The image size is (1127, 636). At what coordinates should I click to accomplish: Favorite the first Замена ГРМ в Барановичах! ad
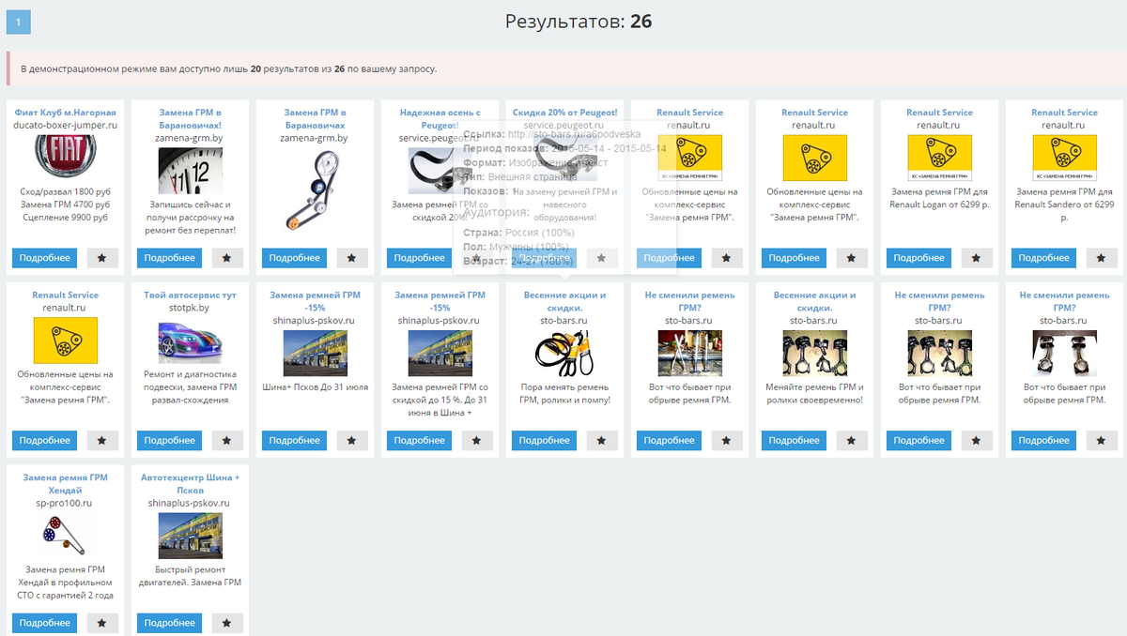[x=227, y=258]
